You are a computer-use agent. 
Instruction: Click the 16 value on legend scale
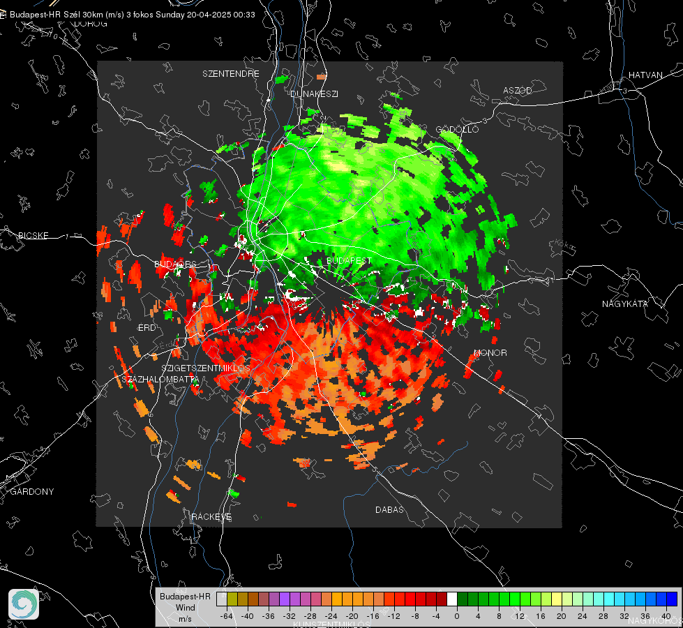pos(541,616)
